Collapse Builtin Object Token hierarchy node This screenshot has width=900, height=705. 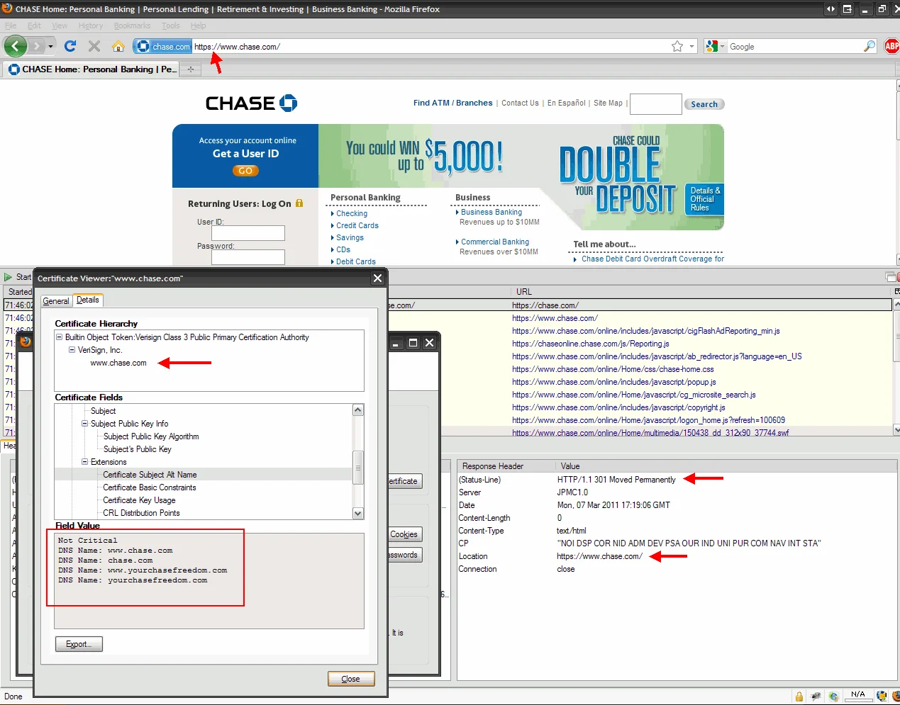(60, 337)
